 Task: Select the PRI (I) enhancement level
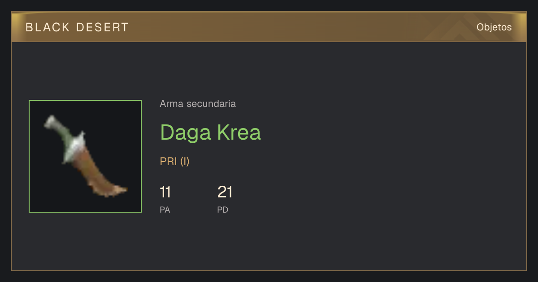(175, 162)
